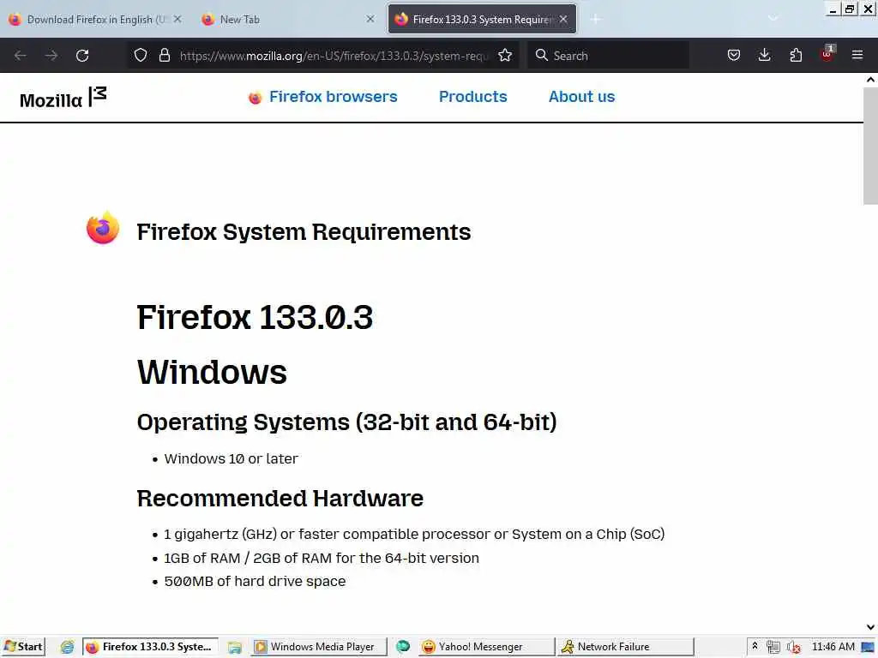Click the 1 gigahertz processor requirement line
878x658 pixels.
pos(414,534)
